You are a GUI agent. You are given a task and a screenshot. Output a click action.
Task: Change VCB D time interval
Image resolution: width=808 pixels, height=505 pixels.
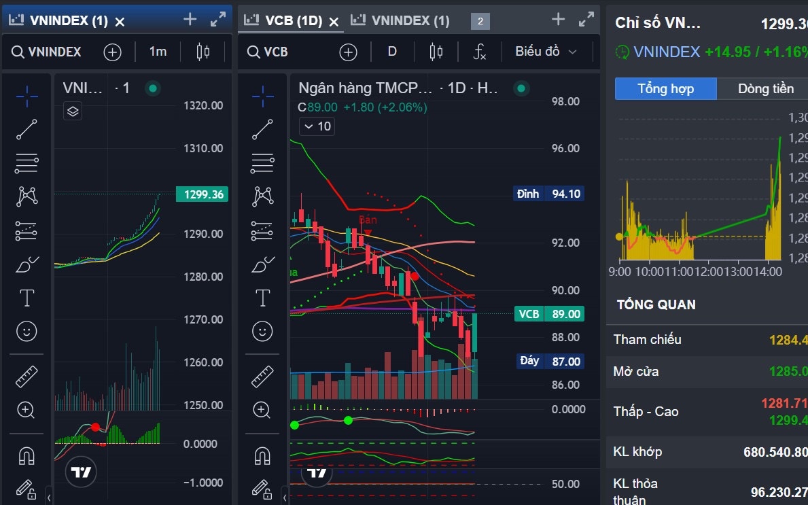(392, 52)
